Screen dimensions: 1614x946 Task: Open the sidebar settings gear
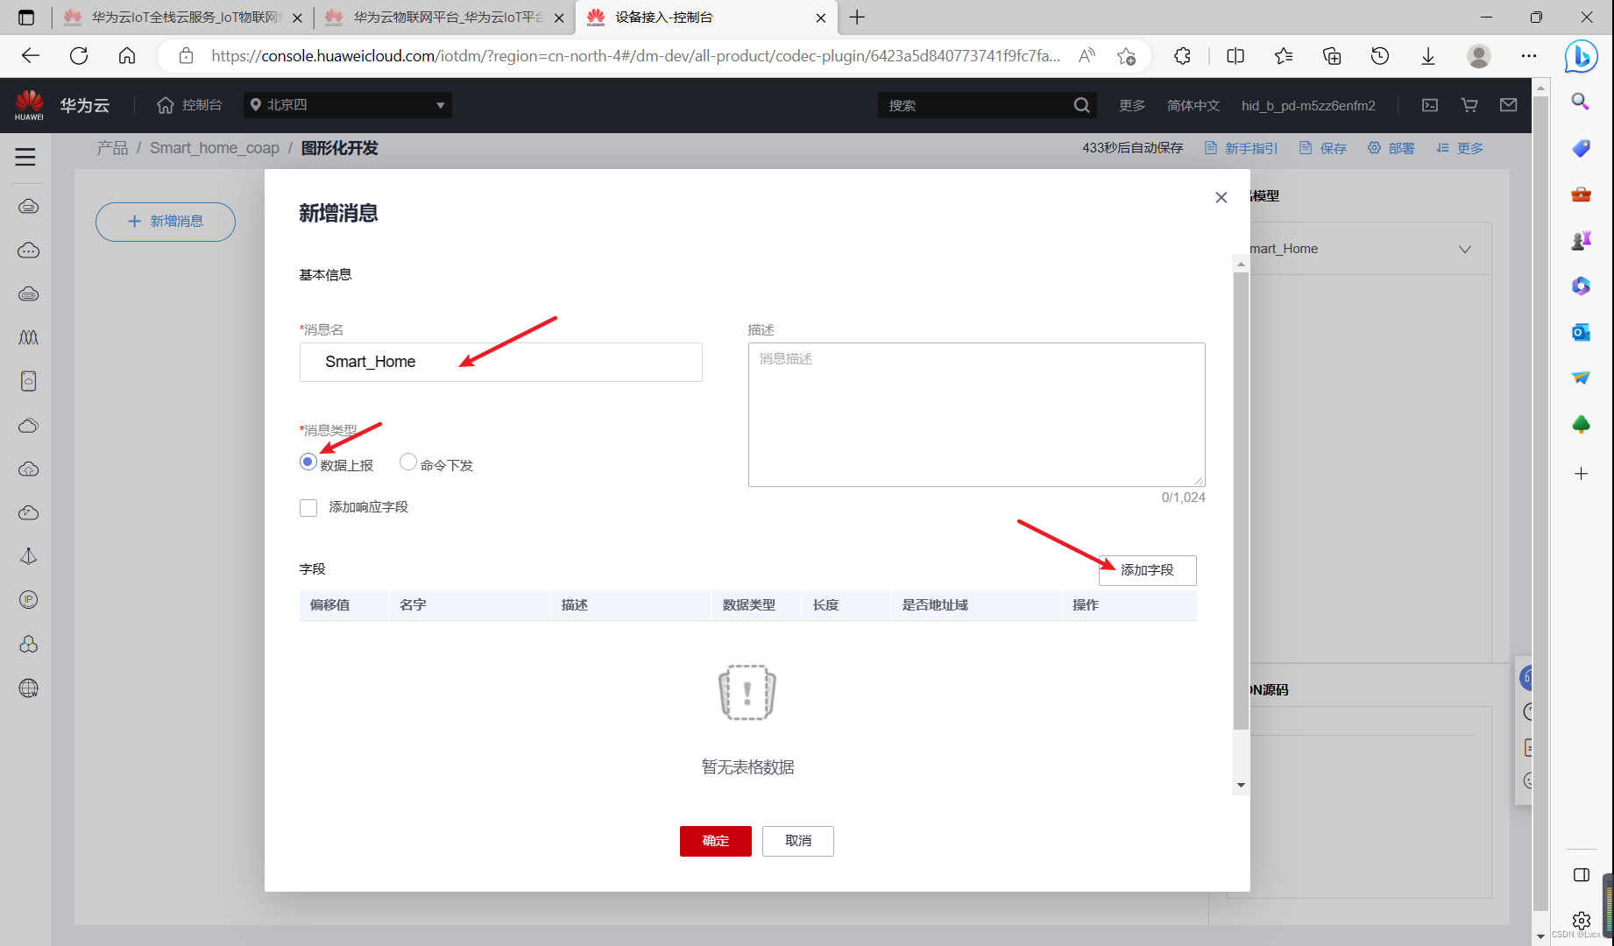[x=1582, y=920]
